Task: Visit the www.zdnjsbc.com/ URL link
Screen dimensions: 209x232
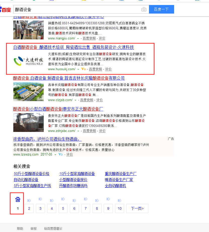Action: [x=62, y=131]
